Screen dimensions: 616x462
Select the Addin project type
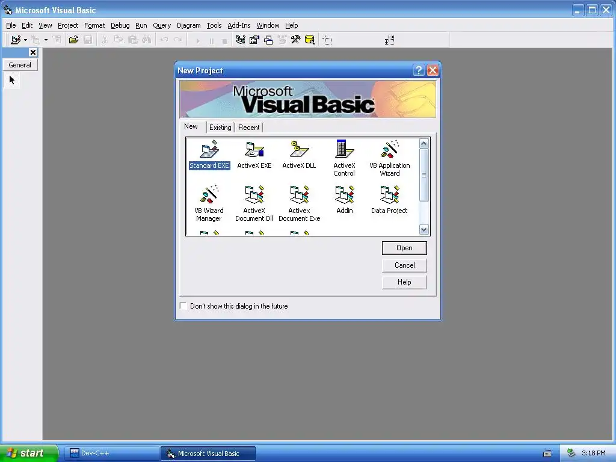point(345,200)
